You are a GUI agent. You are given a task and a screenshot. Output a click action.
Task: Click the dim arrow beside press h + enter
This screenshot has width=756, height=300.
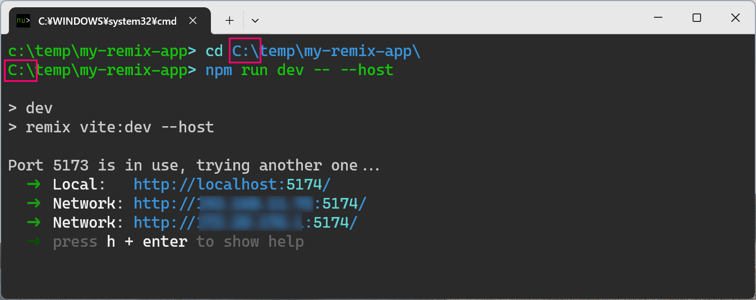tap(34, 242)
